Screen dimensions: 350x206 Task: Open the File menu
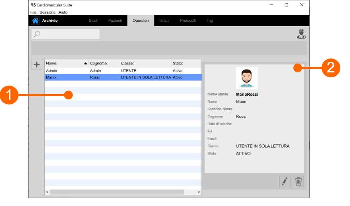pyautogui.click(x=33, y=12)
